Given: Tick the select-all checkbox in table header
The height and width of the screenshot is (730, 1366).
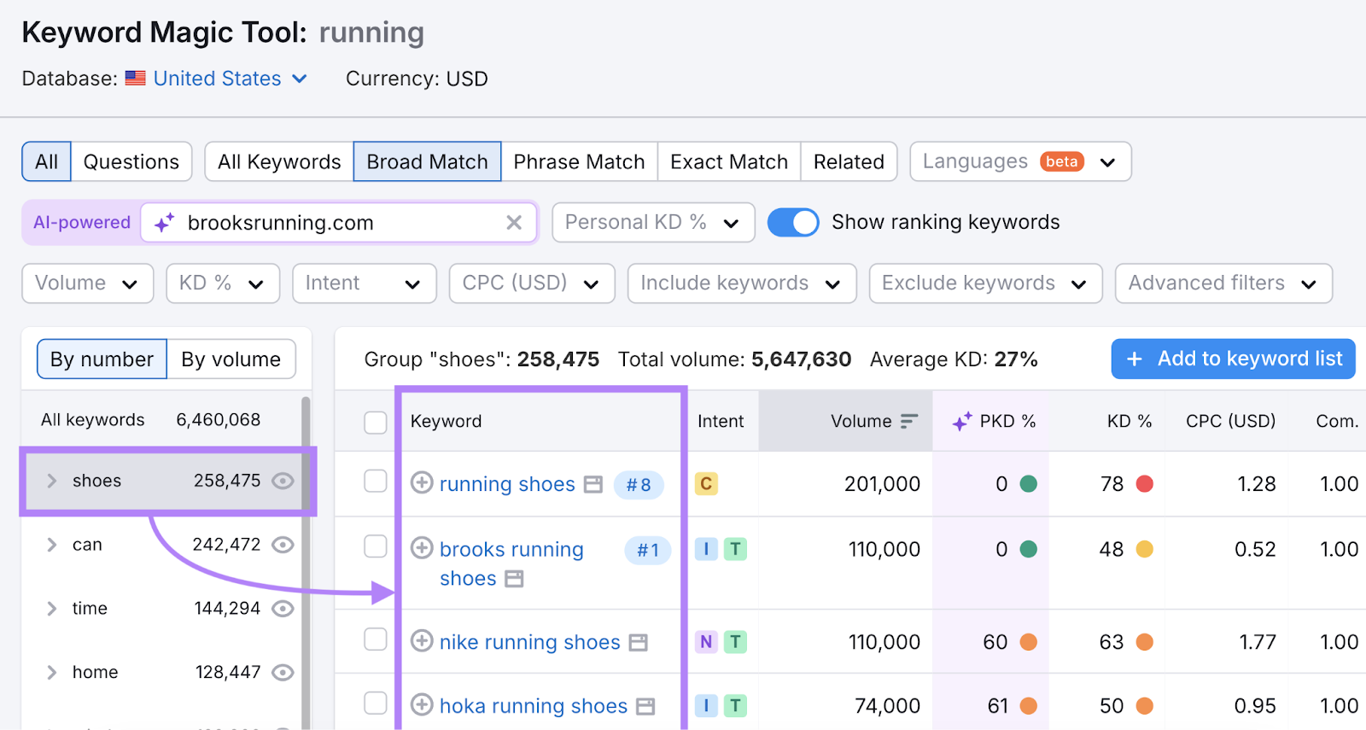Looking at the screenshot, I should tap(376, 422).
